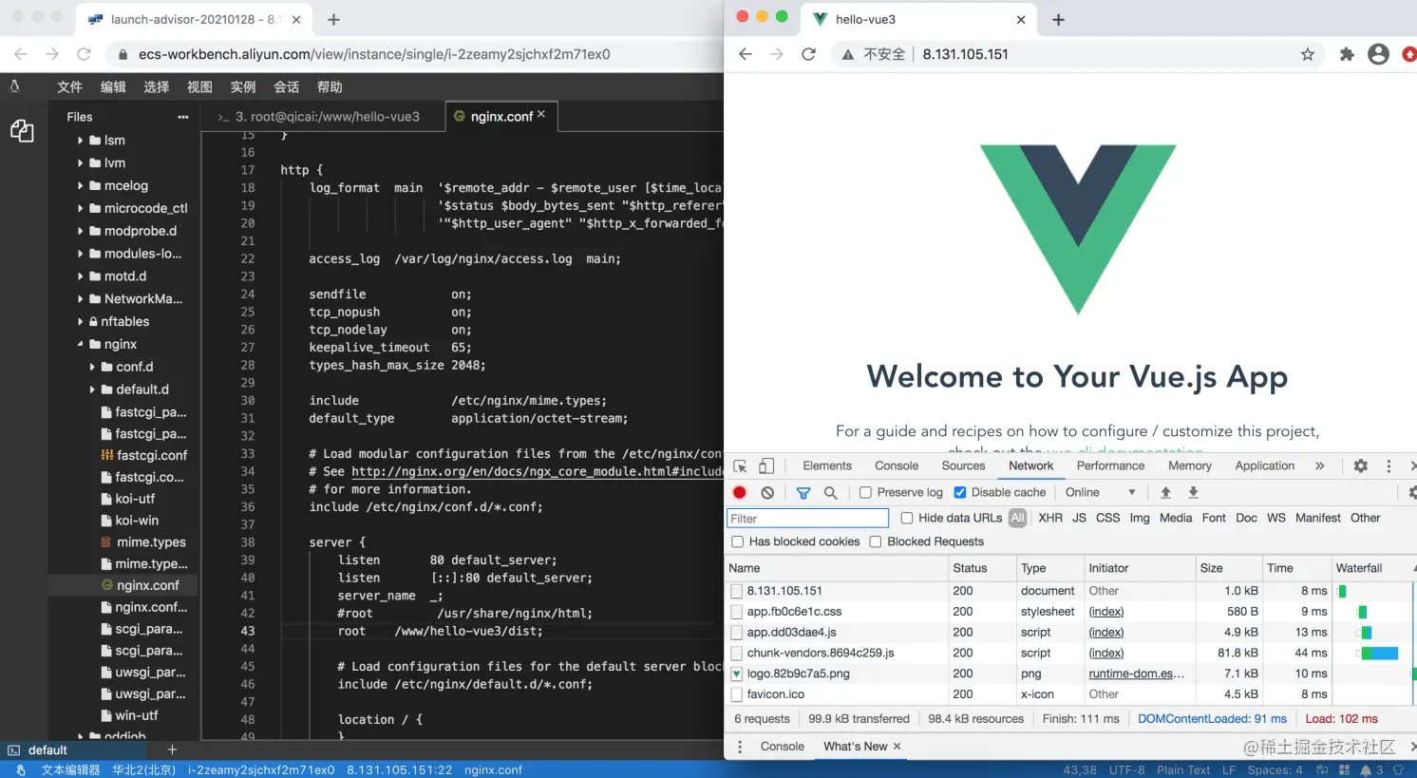Reload the hello-vue3 page

pyautogui.click(x=808, y=54)
